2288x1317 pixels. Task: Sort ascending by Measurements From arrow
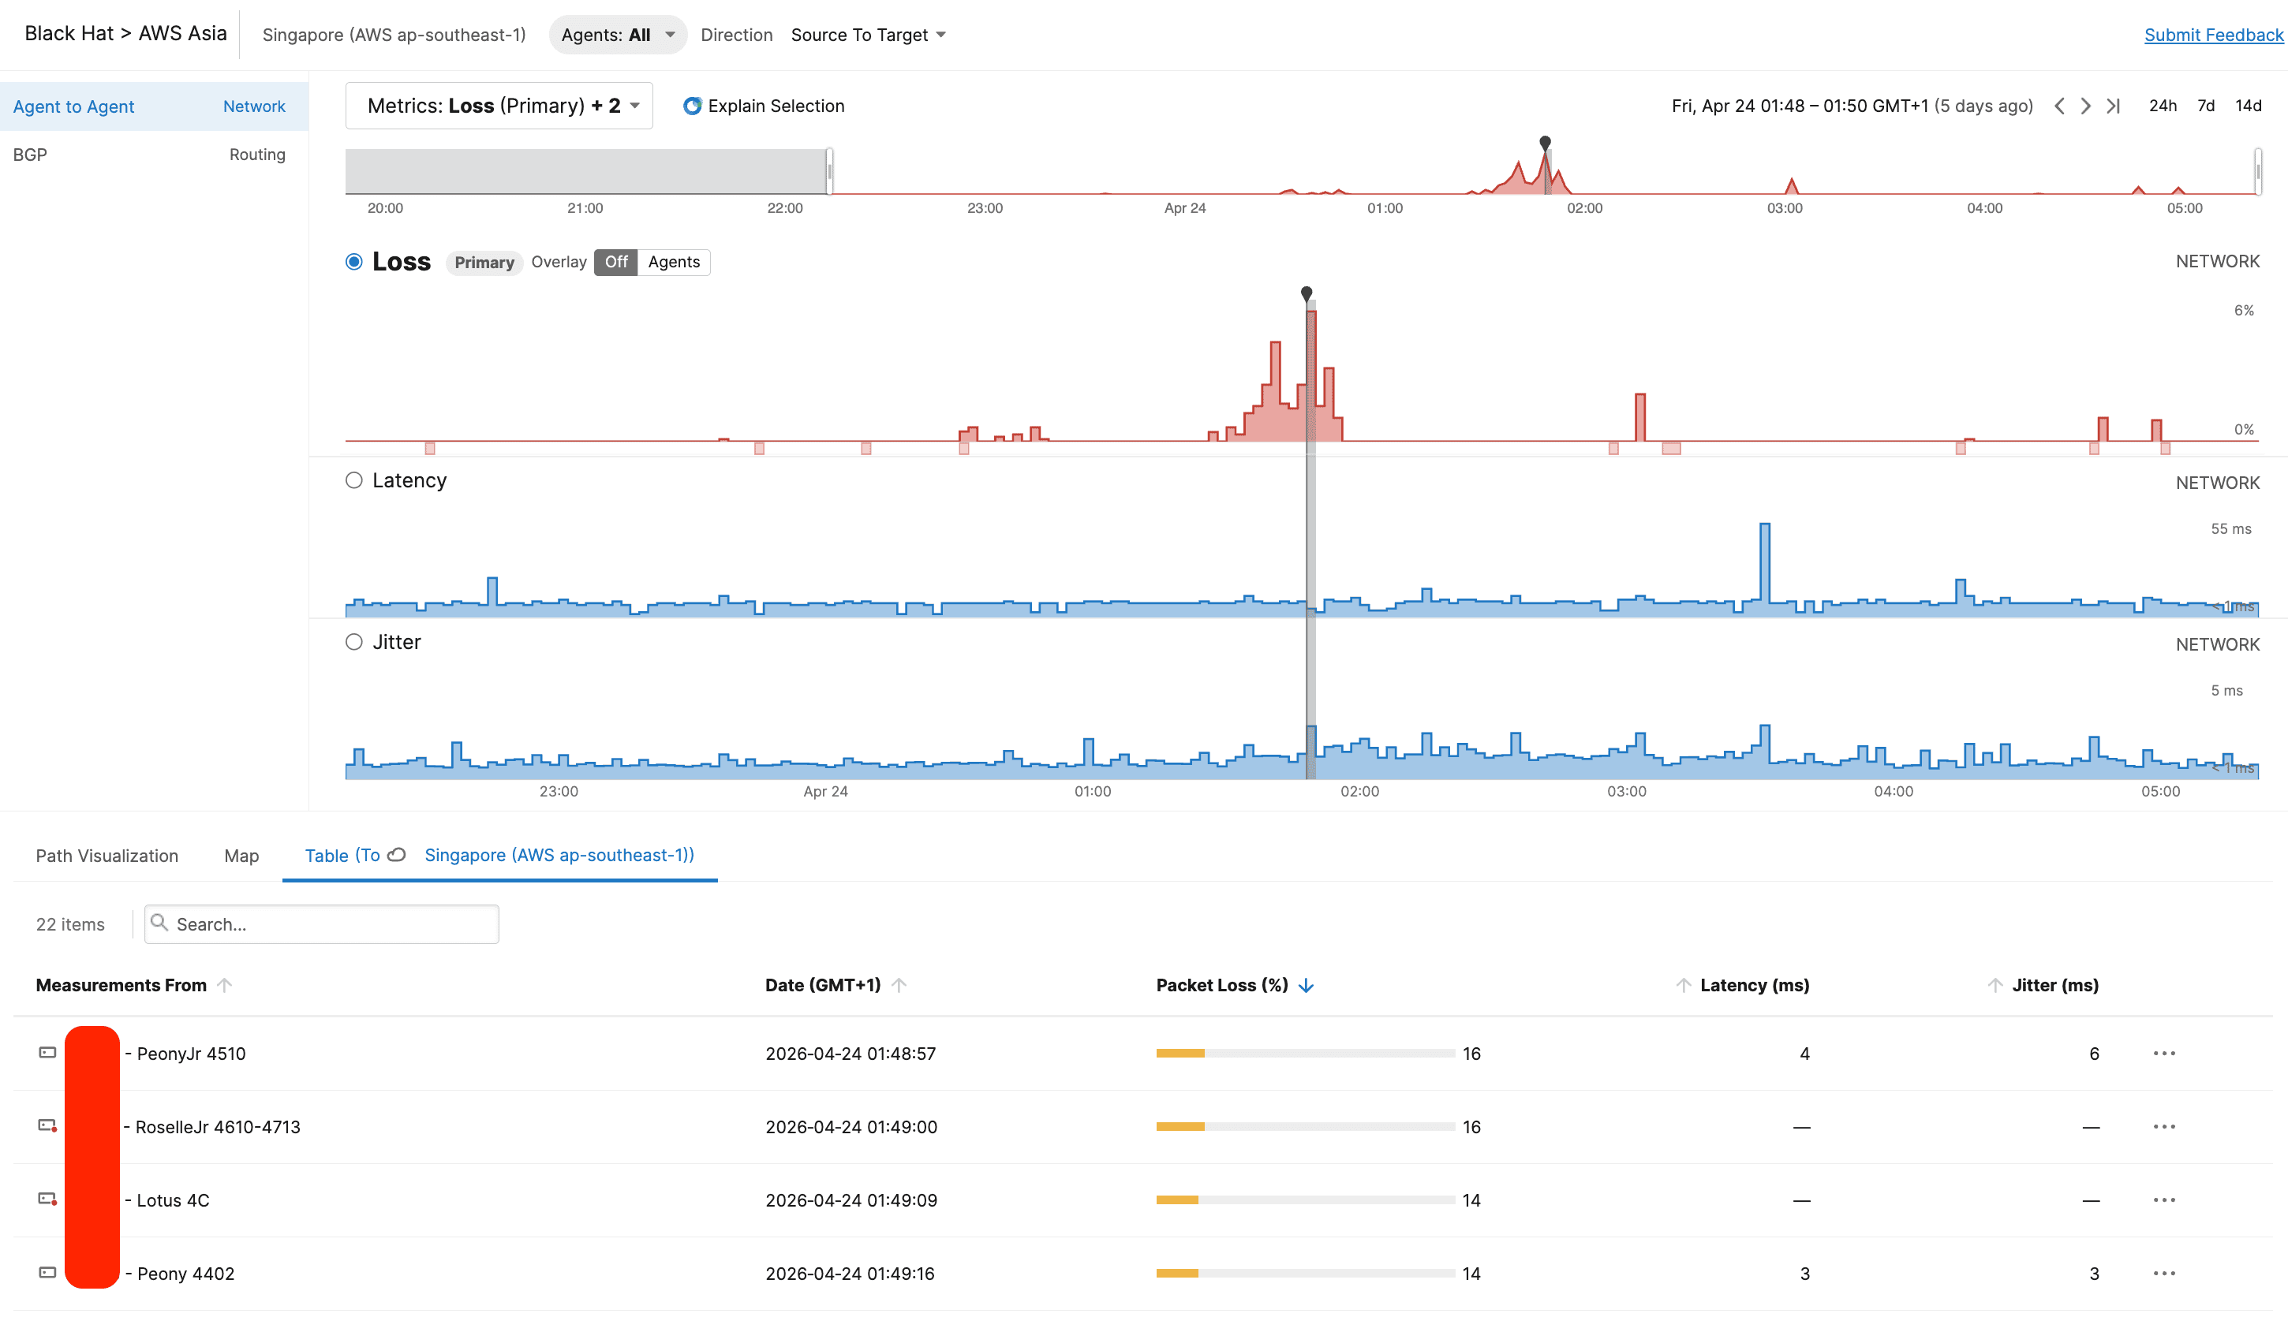[224, 985]
